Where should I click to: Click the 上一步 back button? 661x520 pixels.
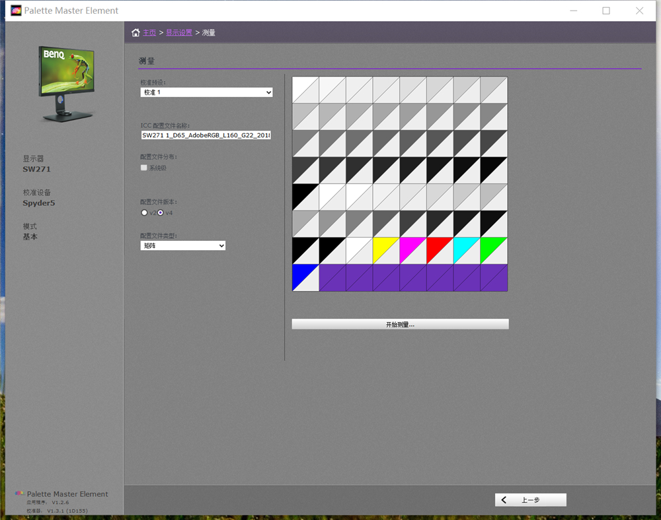pos(530,500)
